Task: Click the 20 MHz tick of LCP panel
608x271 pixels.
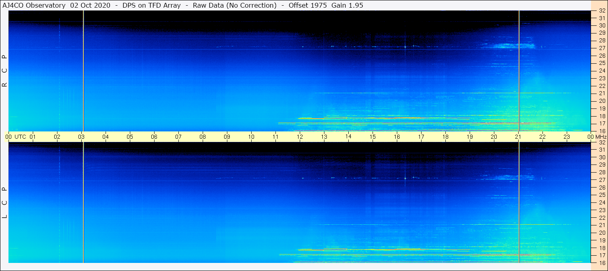Action: tap(602, 233)
